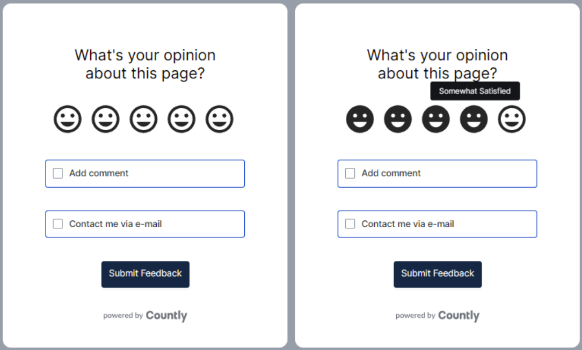Click the first filled smiley in the right widget
The image size is (582, 350).
(360, 120)
